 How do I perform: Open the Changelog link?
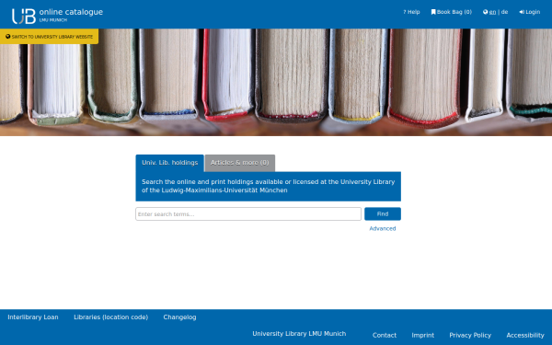click(x=179, y=317)
